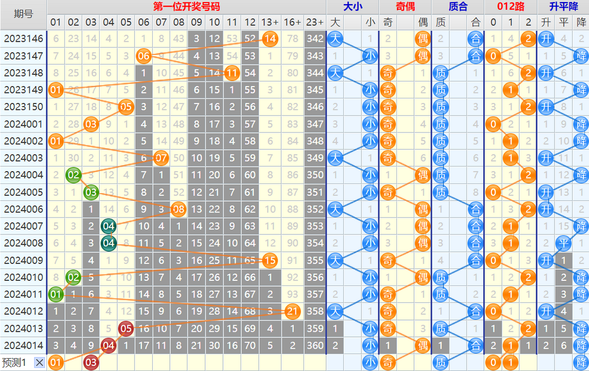The width and height of the screenshot is (589, 371).
Task: Select blue 降 ball in the 预测1 row
Action: 581,362
